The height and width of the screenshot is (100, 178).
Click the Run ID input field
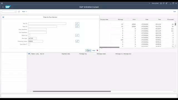pyautogui.click(x=47, y=23)
